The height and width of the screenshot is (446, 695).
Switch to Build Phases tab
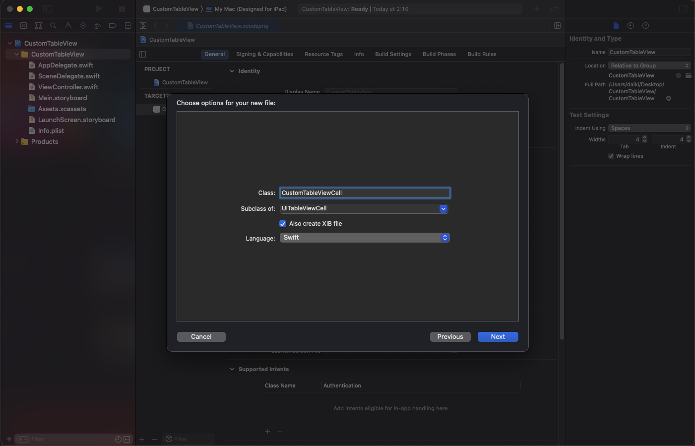(439, 54)
